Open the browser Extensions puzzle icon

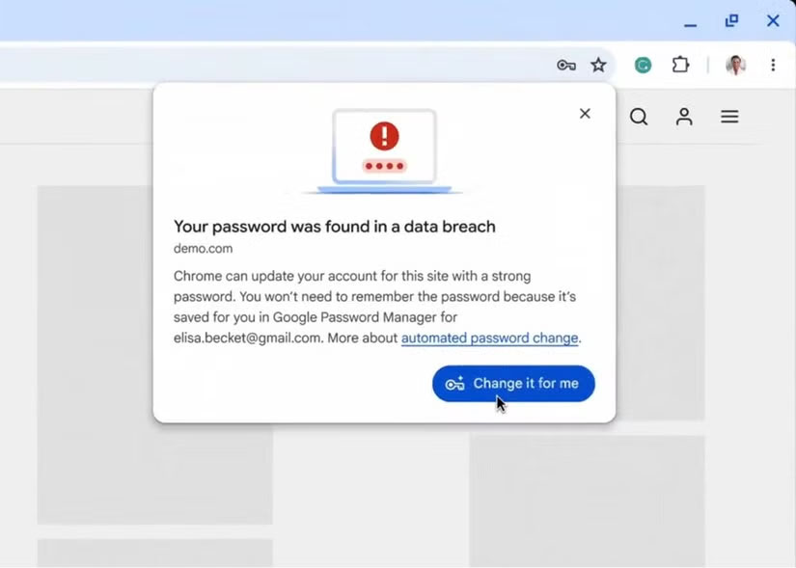point(680,65)
